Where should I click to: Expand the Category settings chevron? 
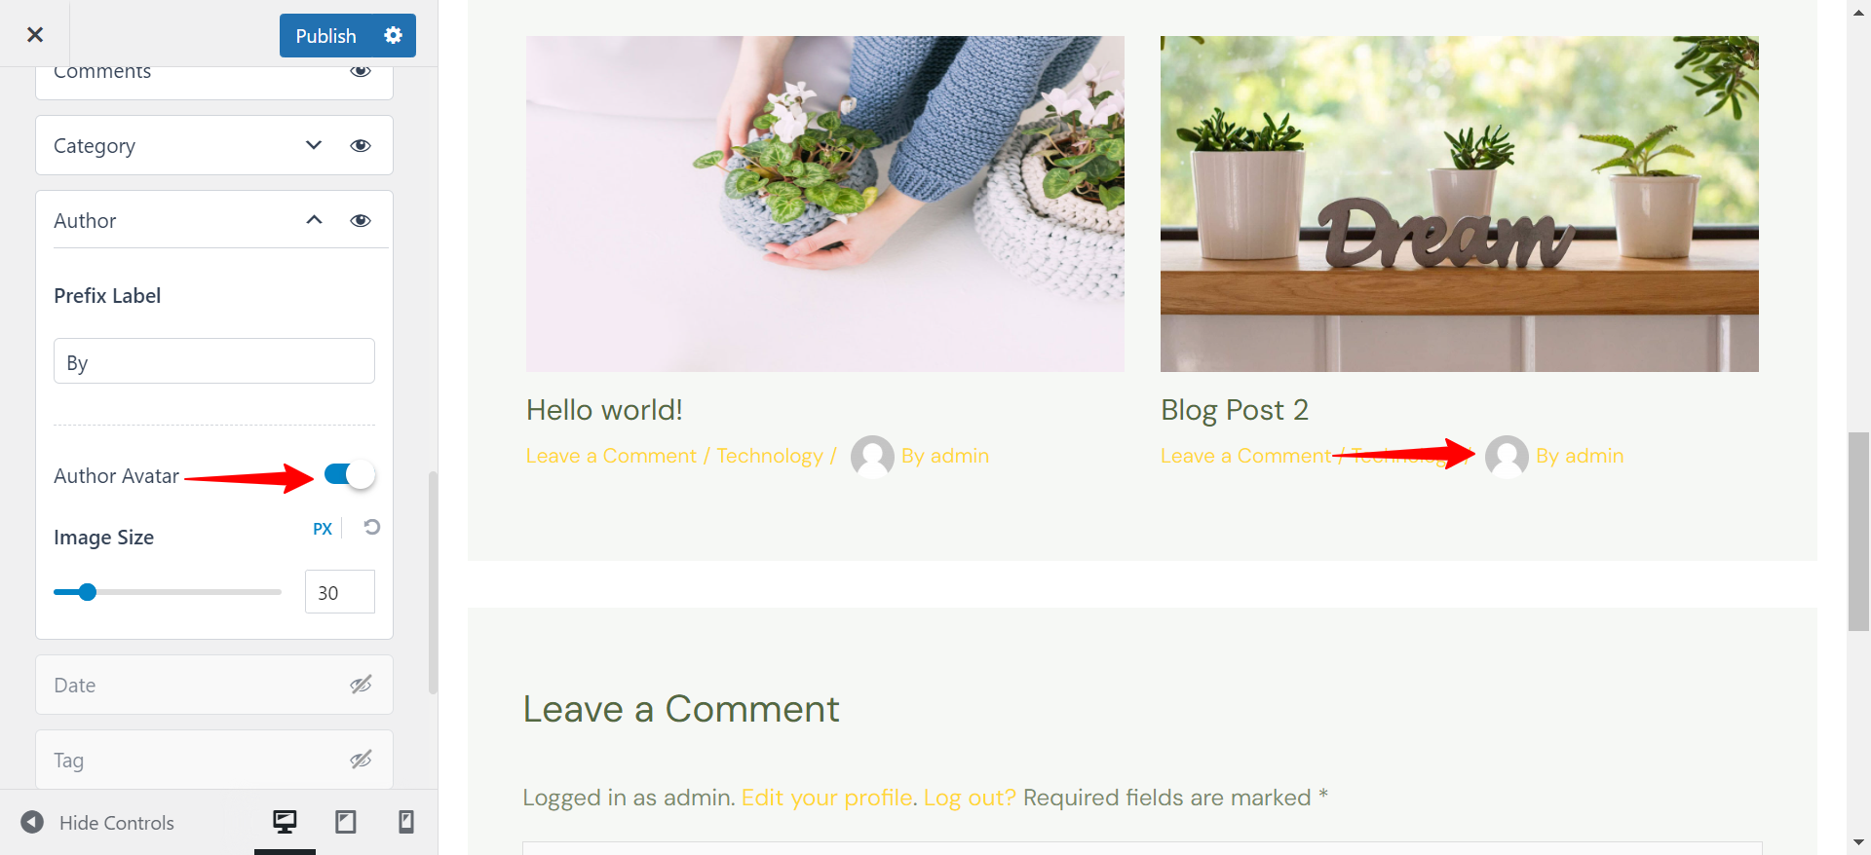pyautogui.click(x=314, y=145)
